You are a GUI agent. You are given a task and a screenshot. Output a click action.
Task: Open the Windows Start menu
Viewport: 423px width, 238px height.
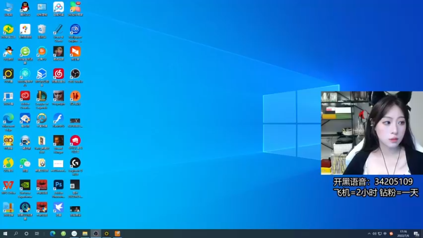point(5,233)
